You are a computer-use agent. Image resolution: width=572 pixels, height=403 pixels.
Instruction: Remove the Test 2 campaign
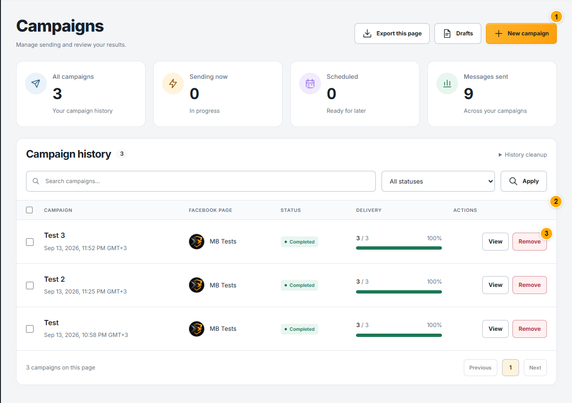click(529, 285)
